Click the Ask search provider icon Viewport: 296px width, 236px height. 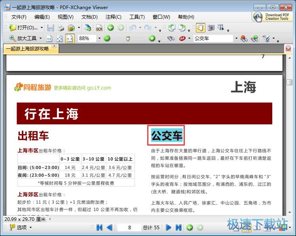182,38
